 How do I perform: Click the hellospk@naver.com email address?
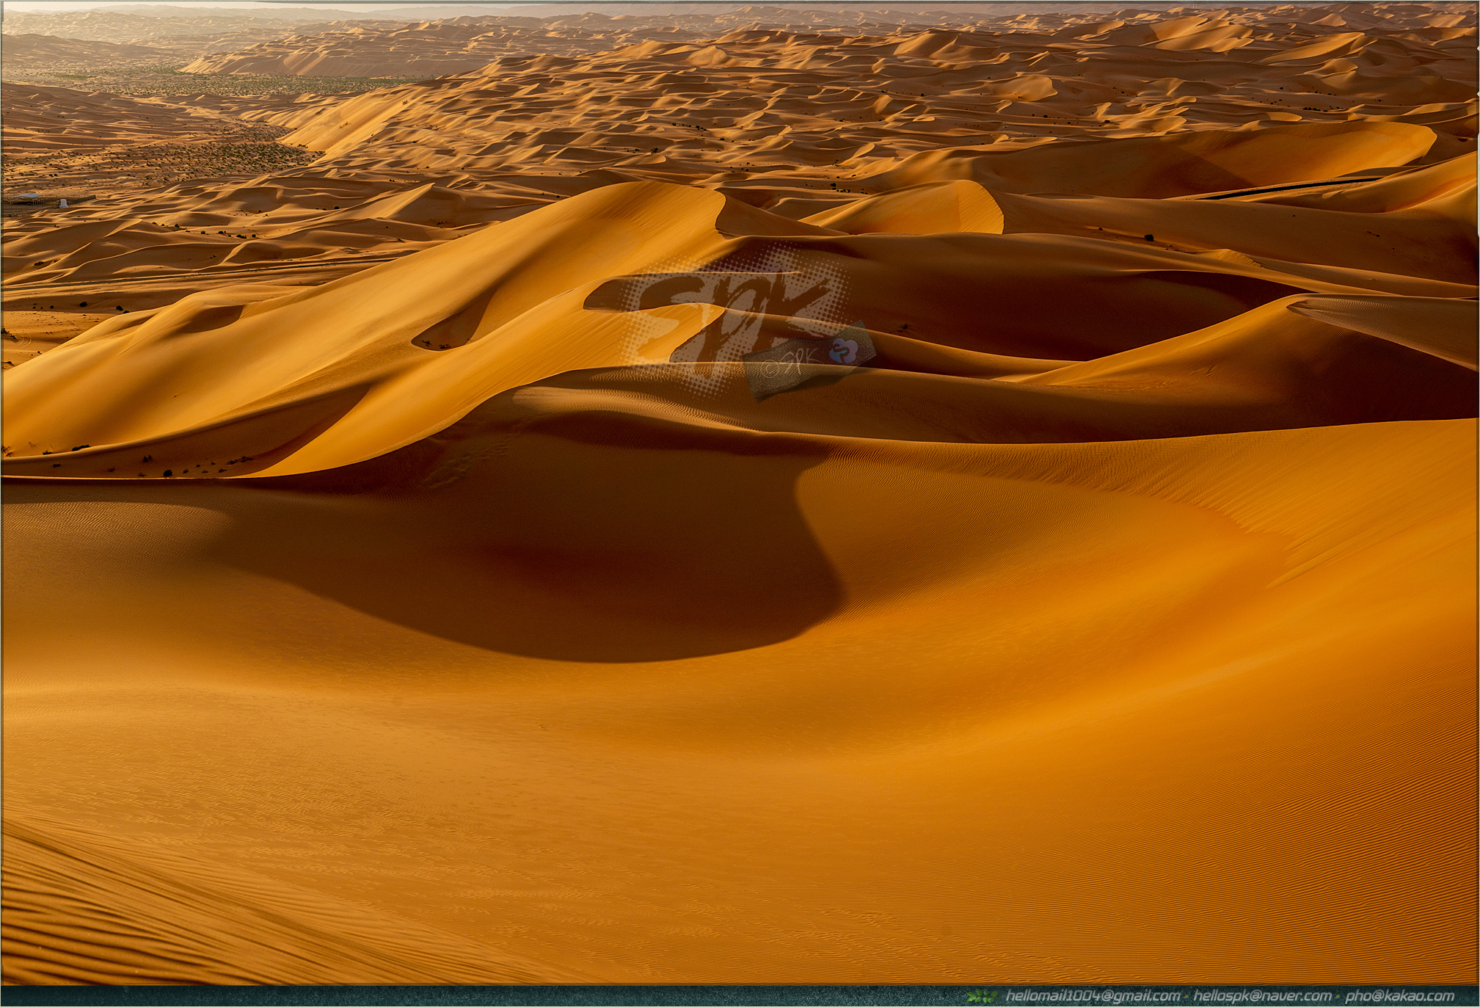tap(1262, 996)
